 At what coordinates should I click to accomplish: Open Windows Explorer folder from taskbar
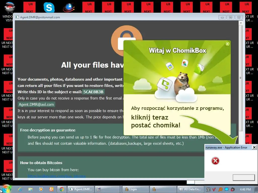30,189
